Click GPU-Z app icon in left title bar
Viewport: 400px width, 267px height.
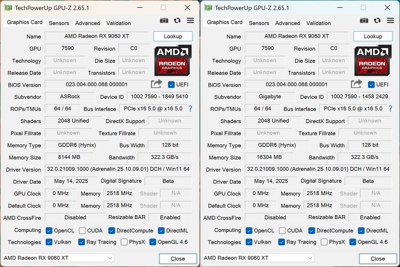tap(8, 8)
